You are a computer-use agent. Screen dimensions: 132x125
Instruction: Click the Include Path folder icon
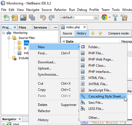pos(14,58)
